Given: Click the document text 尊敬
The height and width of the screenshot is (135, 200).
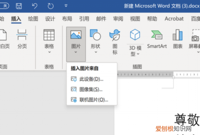Looking at the screenshot, I should (x=187, y=120).
